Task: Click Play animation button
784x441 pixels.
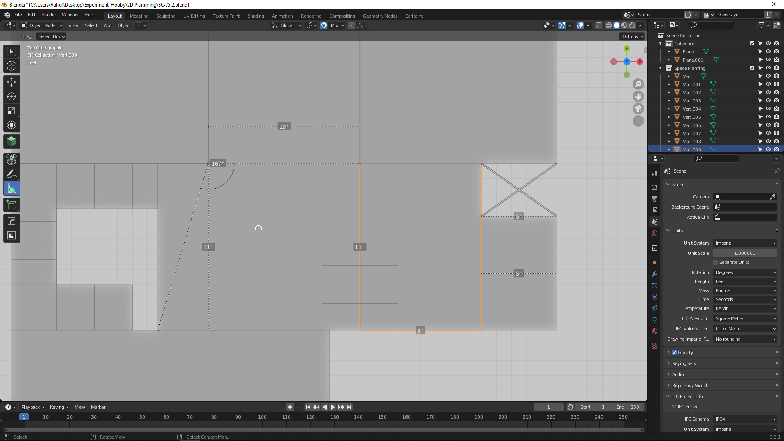Action: tap(333, 407)
